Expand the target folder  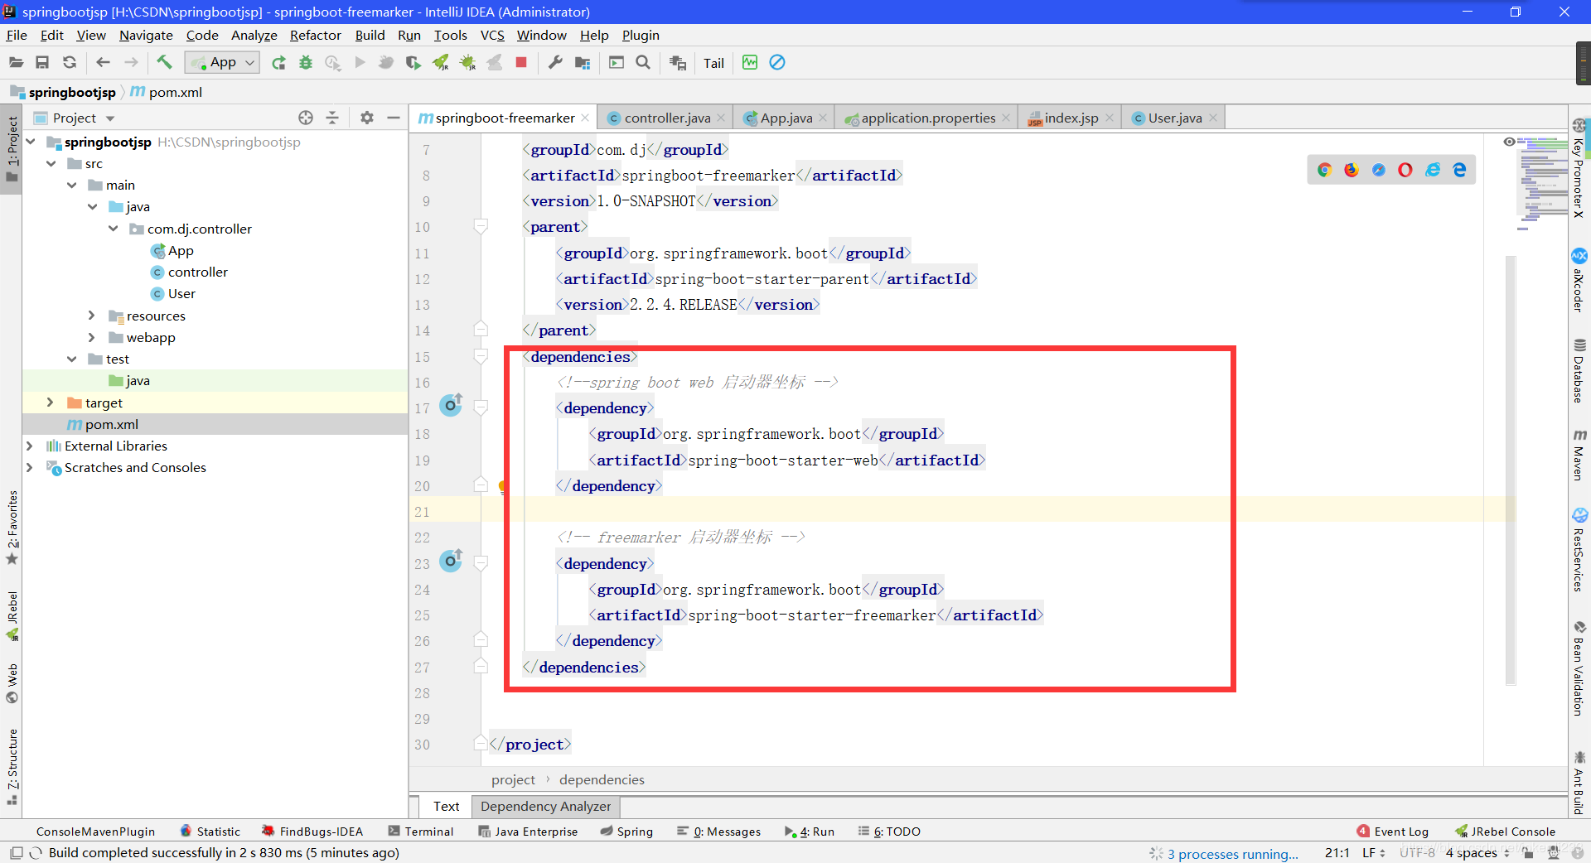51,403
